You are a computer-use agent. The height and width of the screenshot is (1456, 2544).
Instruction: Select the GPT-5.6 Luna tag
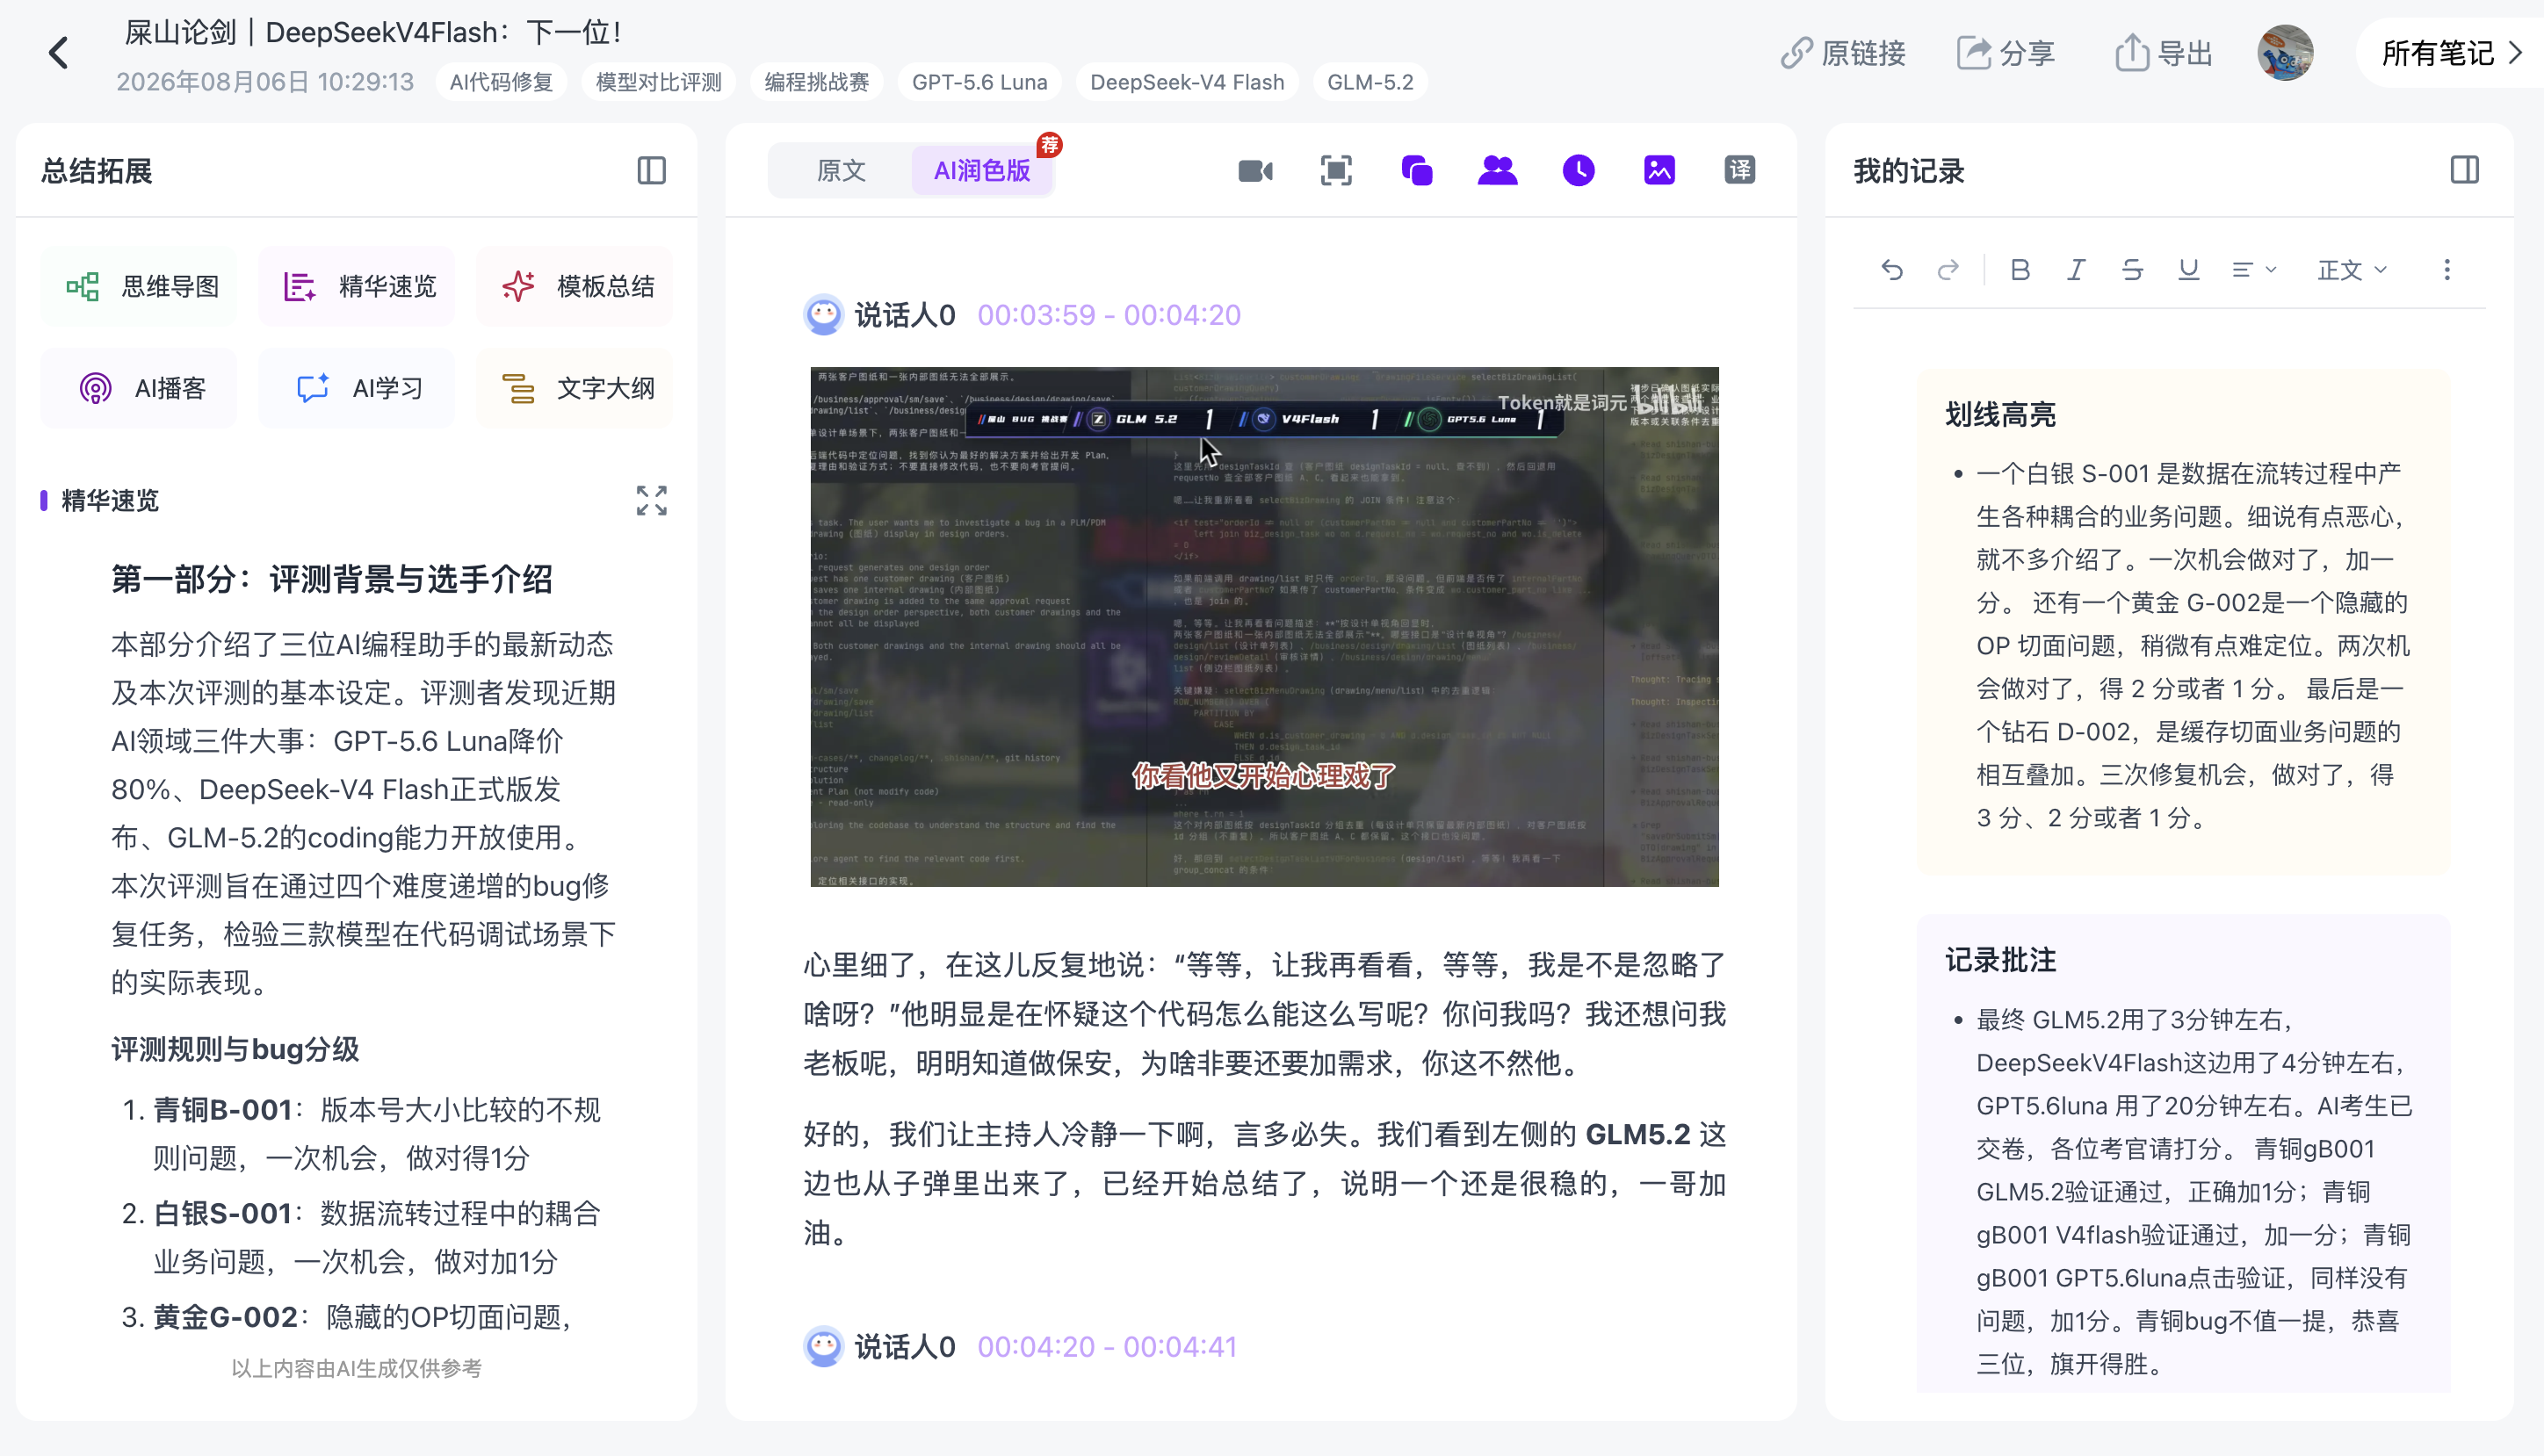[980, 82]
